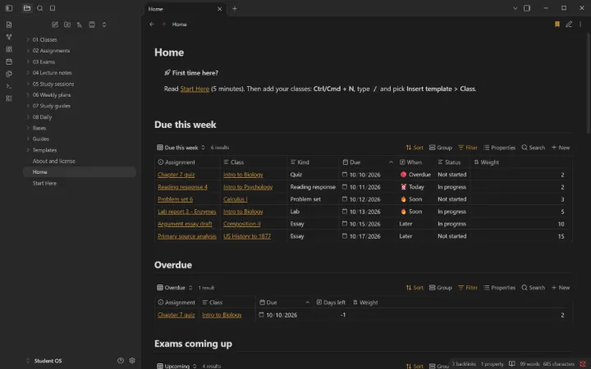
Task: Click the Due column header in Due this week
Action: [x=368, y=162]
